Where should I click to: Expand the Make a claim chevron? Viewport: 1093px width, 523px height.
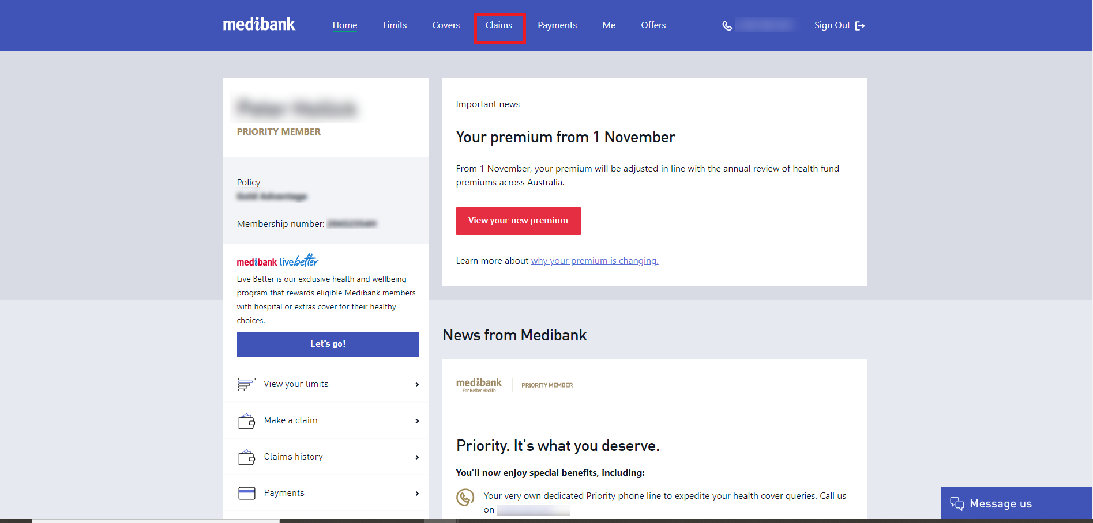click(x=416, y=420)
